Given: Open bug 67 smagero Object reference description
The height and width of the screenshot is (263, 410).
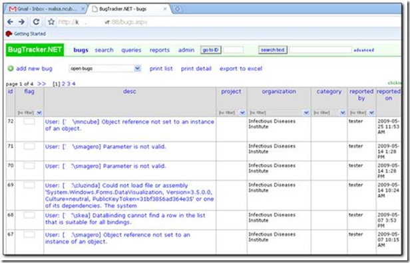Looking at the screenshot, I should pyautogui.click(x=117, y=238).
